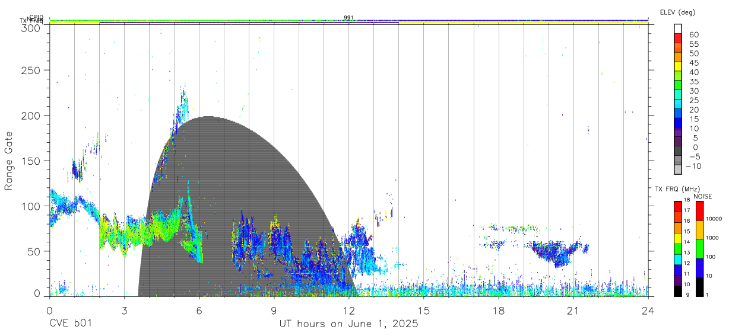729x336 pixels.
Task: Click the '45' label on ELEV scale
Action: coord(693,63)
